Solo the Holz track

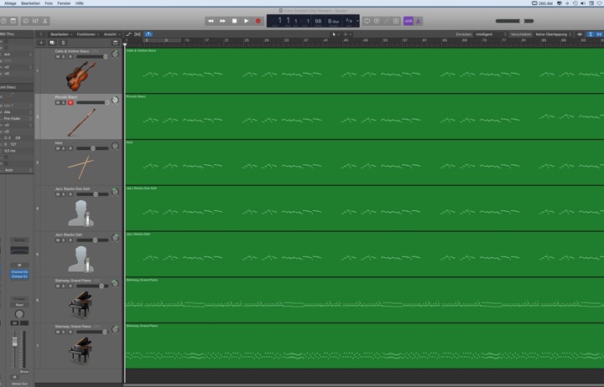tap(64, 148)
